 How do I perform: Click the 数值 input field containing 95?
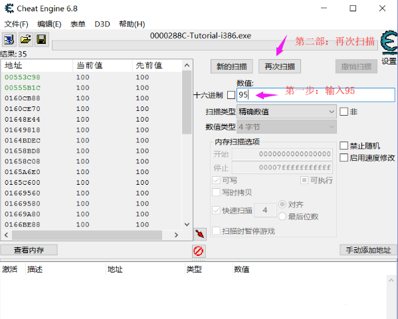(x=316, y=95)
